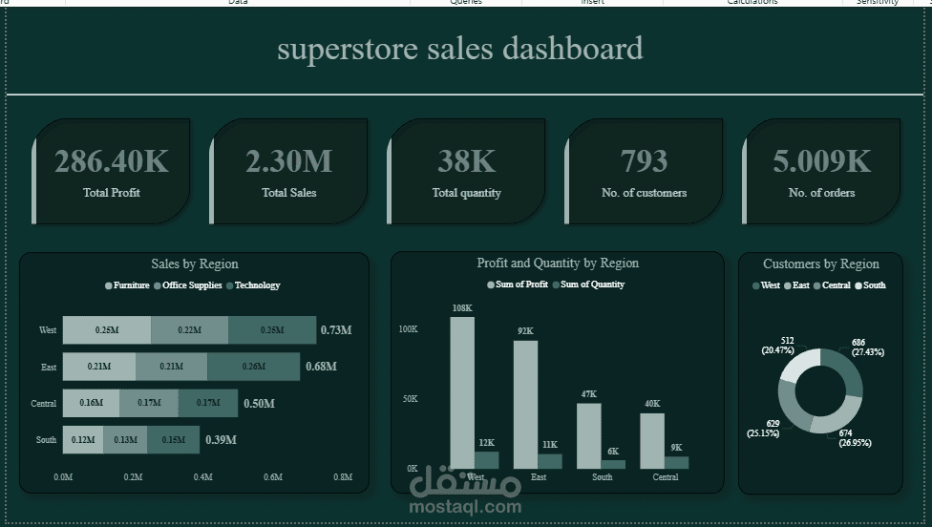This screenshot has height=527, width=932.
Task: Click the South legend entry in Customers chart
Action: pyautogui.click(x=870, y=285)
